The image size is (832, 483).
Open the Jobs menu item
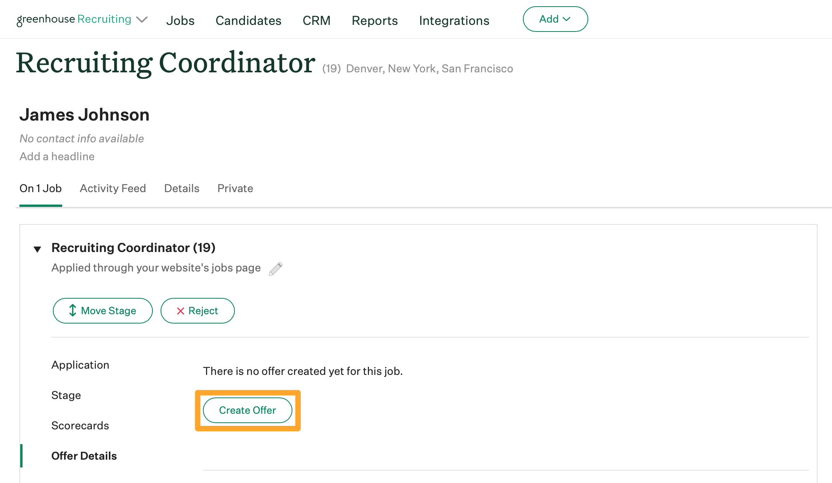(180, 19)
